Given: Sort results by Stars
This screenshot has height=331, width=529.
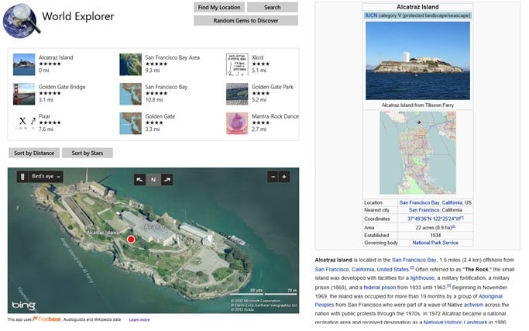Looking at the screenshot, I should (x=88, y=153).
